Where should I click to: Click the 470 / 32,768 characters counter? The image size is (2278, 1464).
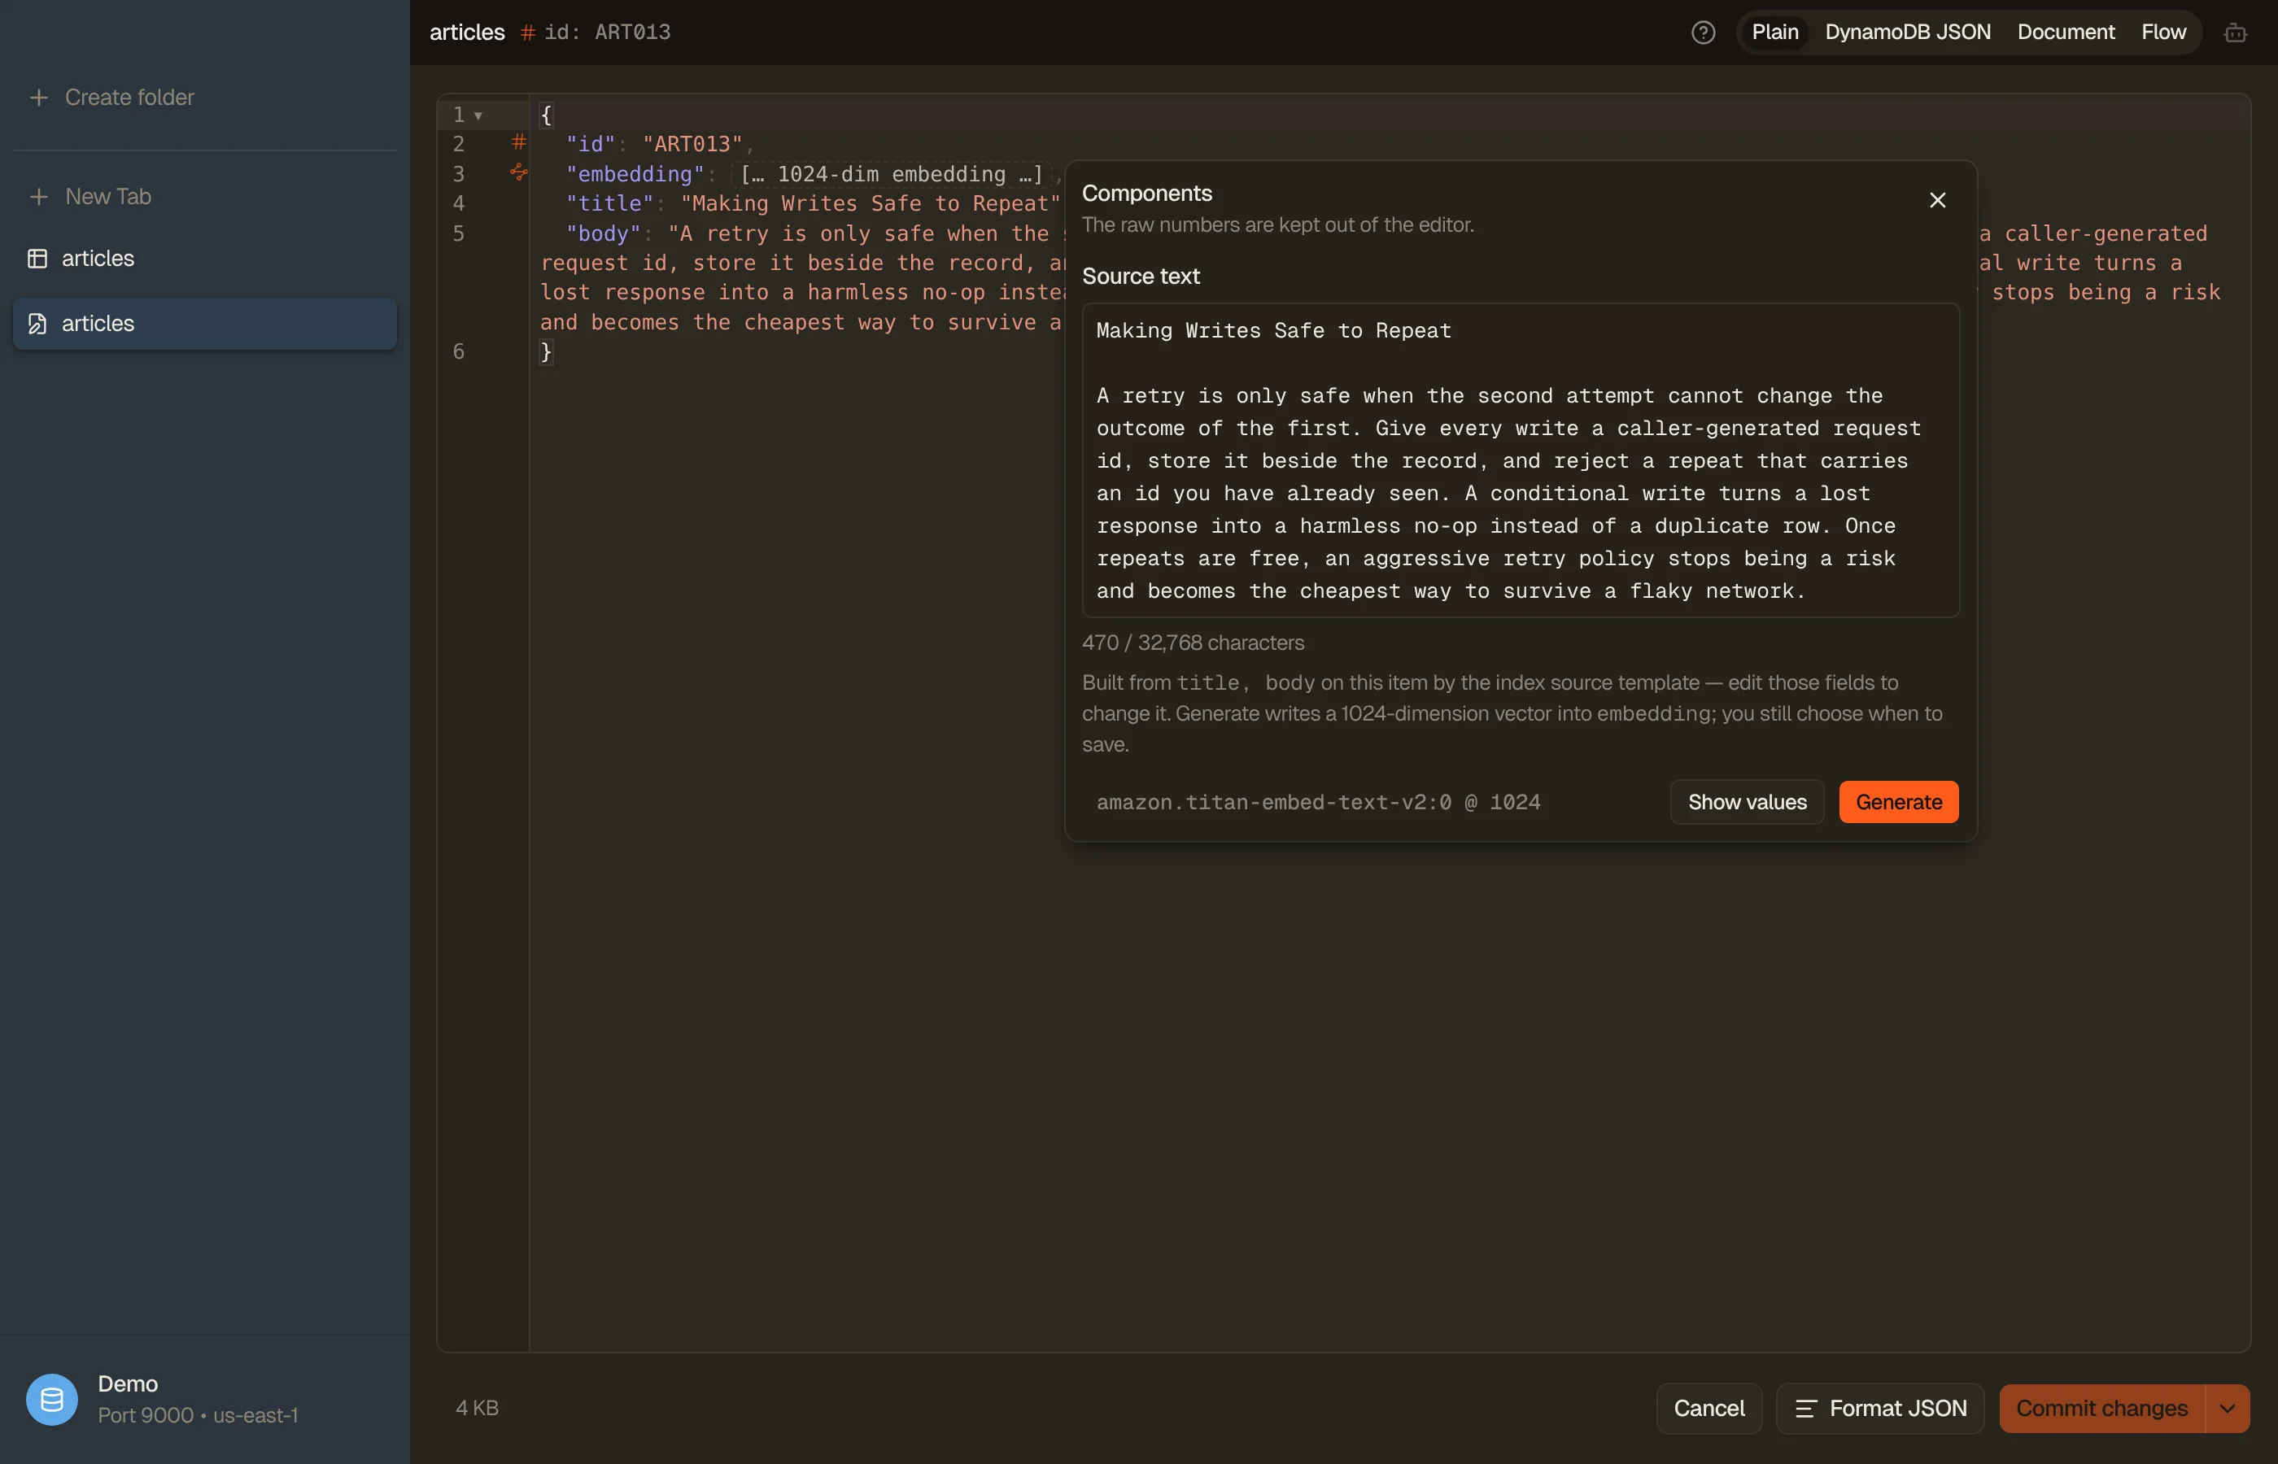coord(1192,642)
